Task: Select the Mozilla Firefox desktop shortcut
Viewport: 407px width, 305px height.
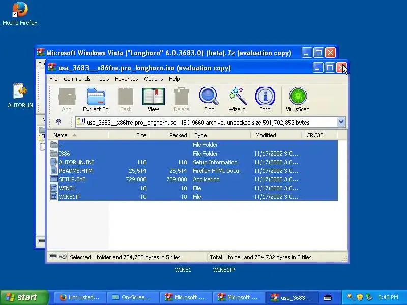Action: click(20, 14)
